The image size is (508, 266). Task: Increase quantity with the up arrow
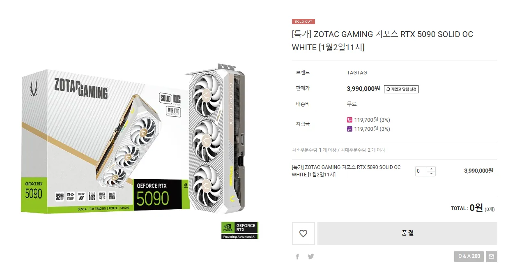click(x=431, y=169)
